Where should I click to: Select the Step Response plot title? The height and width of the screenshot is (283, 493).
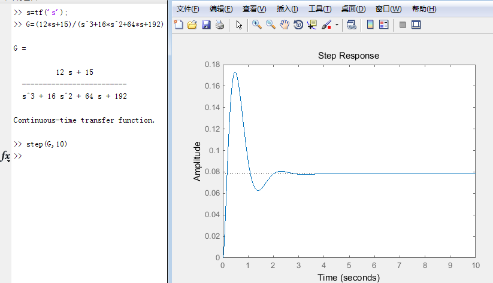[x=349, y=56]
